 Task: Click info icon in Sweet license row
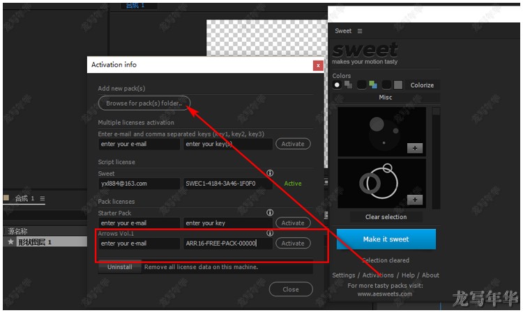click(270, 173)
